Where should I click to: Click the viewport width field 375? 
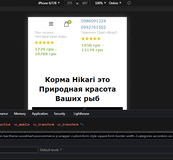[70, 3]
